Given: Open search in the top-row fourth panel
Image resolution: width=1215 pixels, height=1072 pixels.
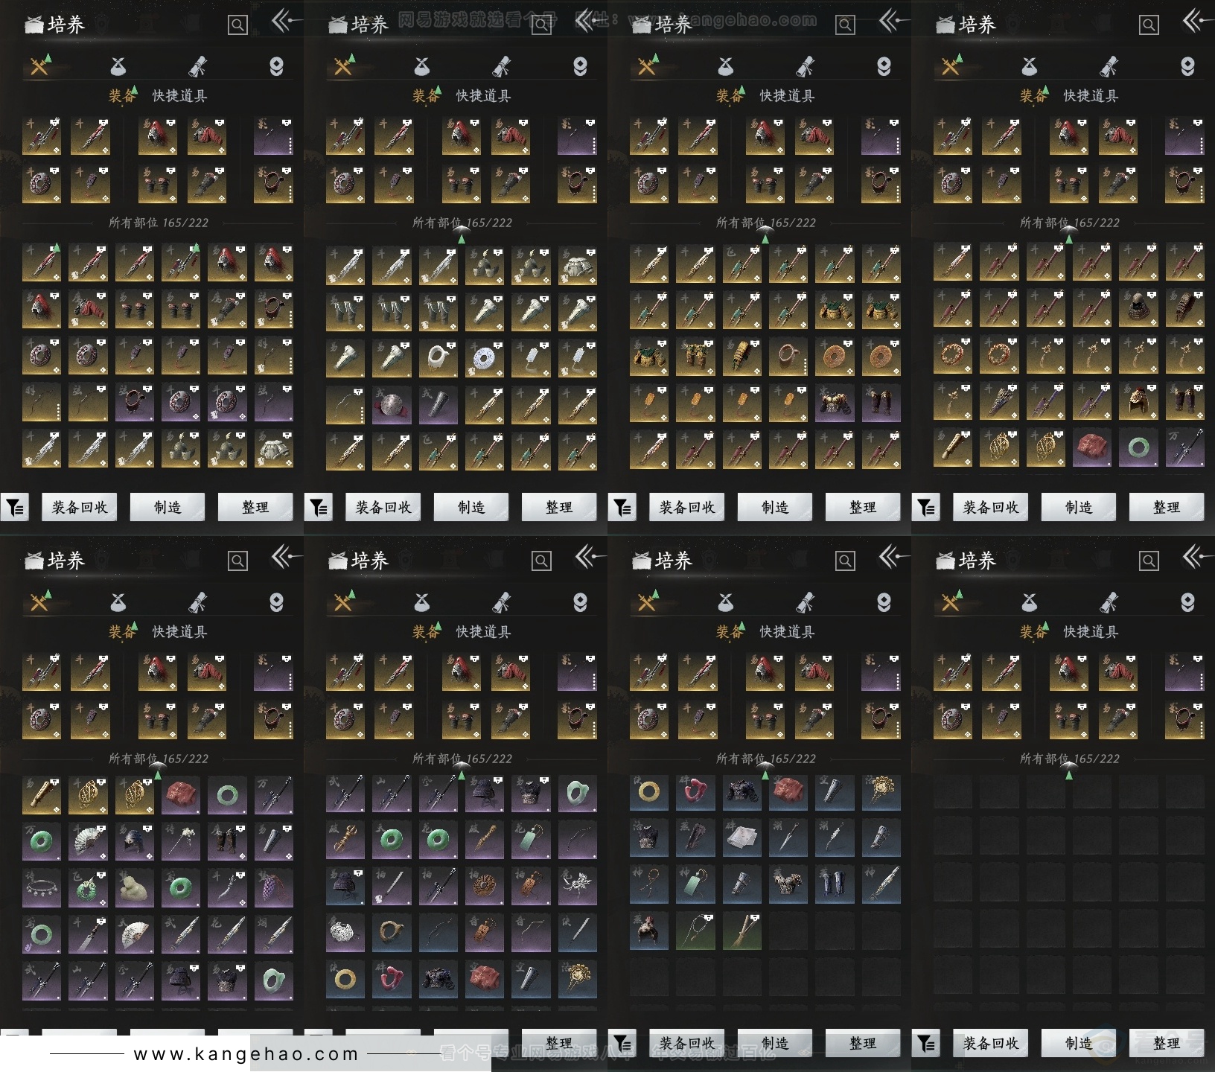Looking at the screenshot, I should pos(1149,25).
